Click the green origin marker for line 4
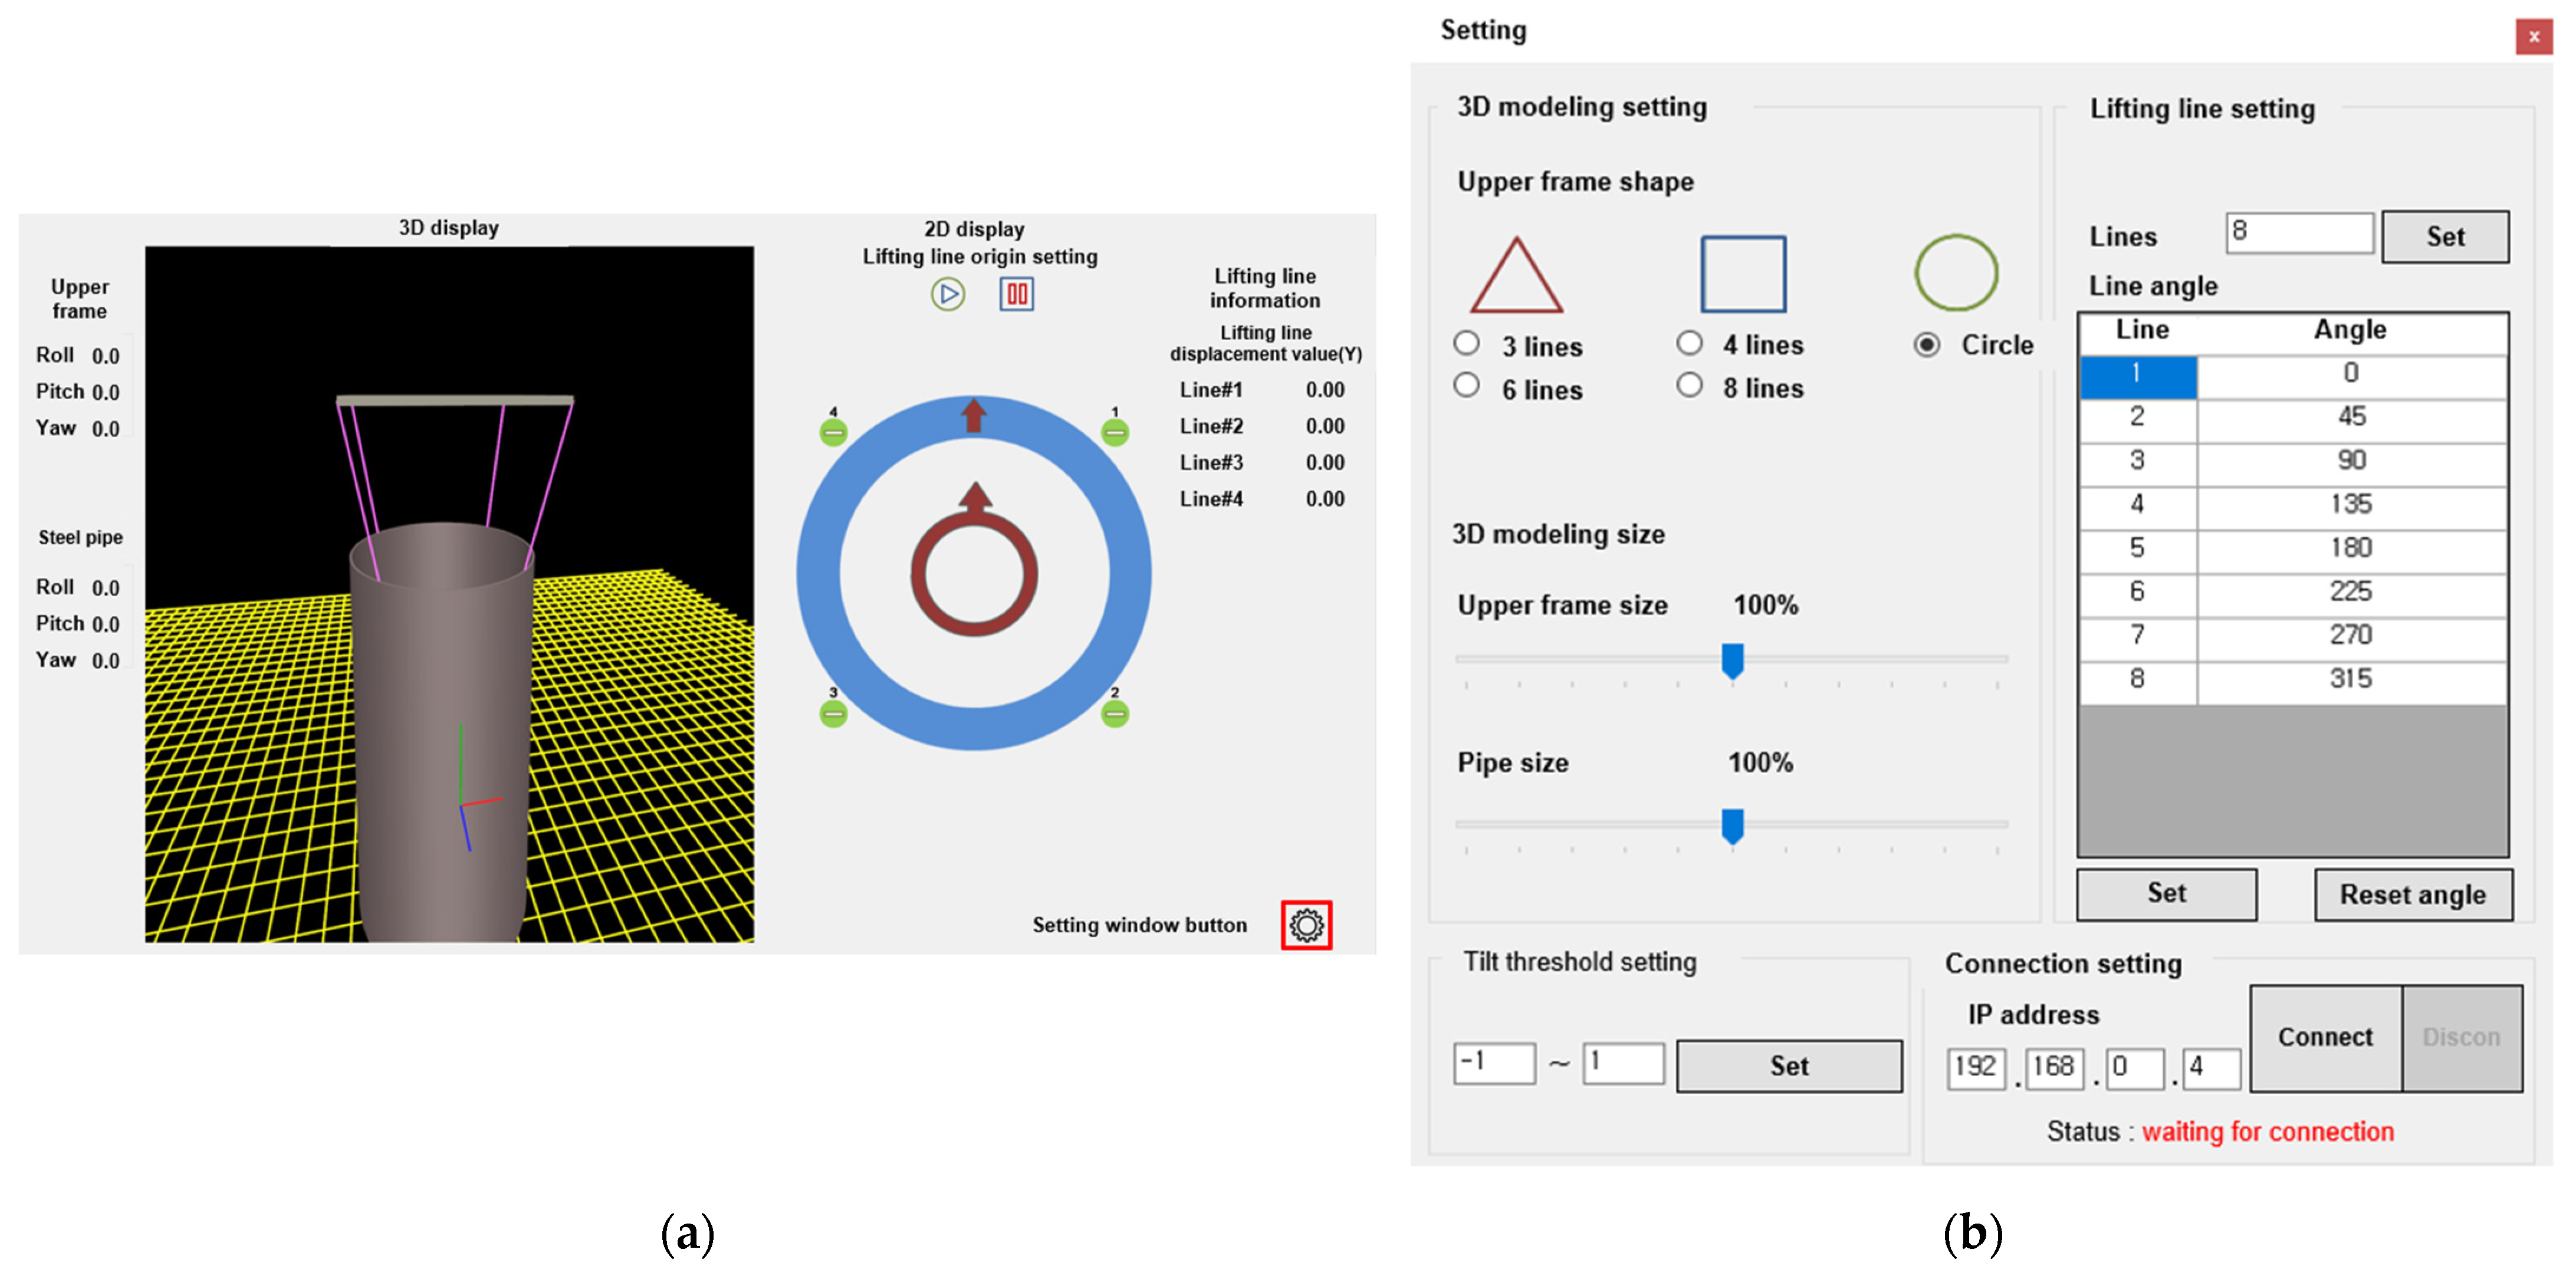Image resolution: width=2576 pixels, height=1279 pixels. pyautogui.click(x=833, y=432)
